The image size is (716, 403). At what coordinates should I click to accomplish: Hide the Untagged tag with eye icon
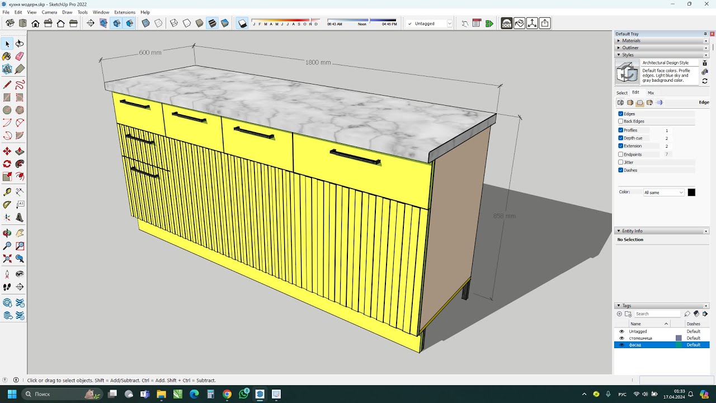[621, 331]
